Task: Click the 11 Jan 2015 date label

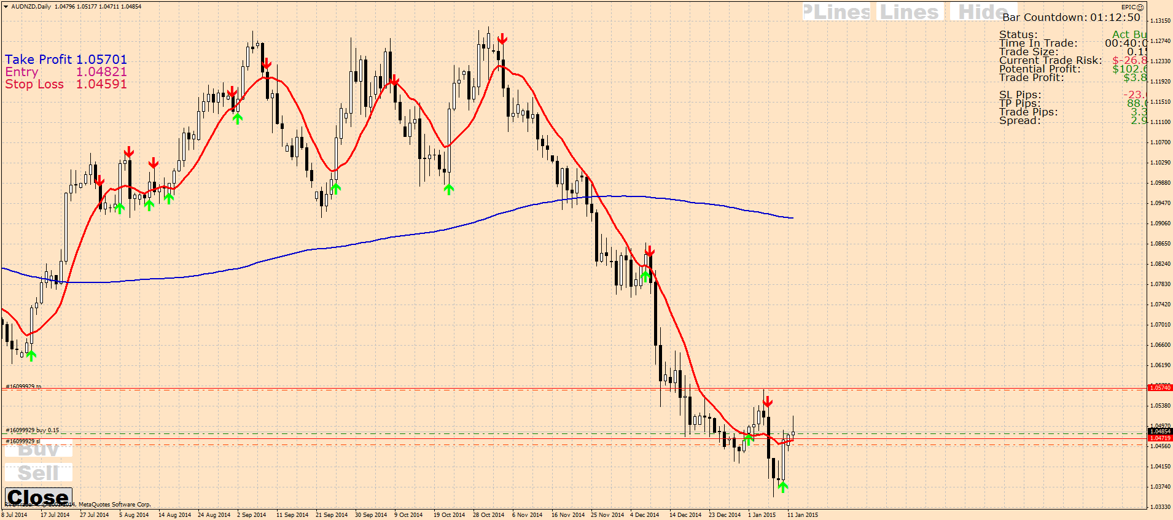Action: click(x=803, y=515)
